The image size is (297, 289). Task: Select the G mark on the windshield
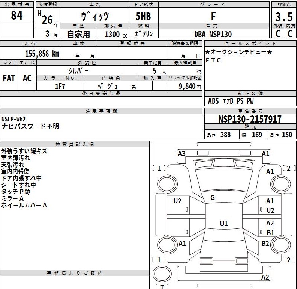(x=213, y=198)
